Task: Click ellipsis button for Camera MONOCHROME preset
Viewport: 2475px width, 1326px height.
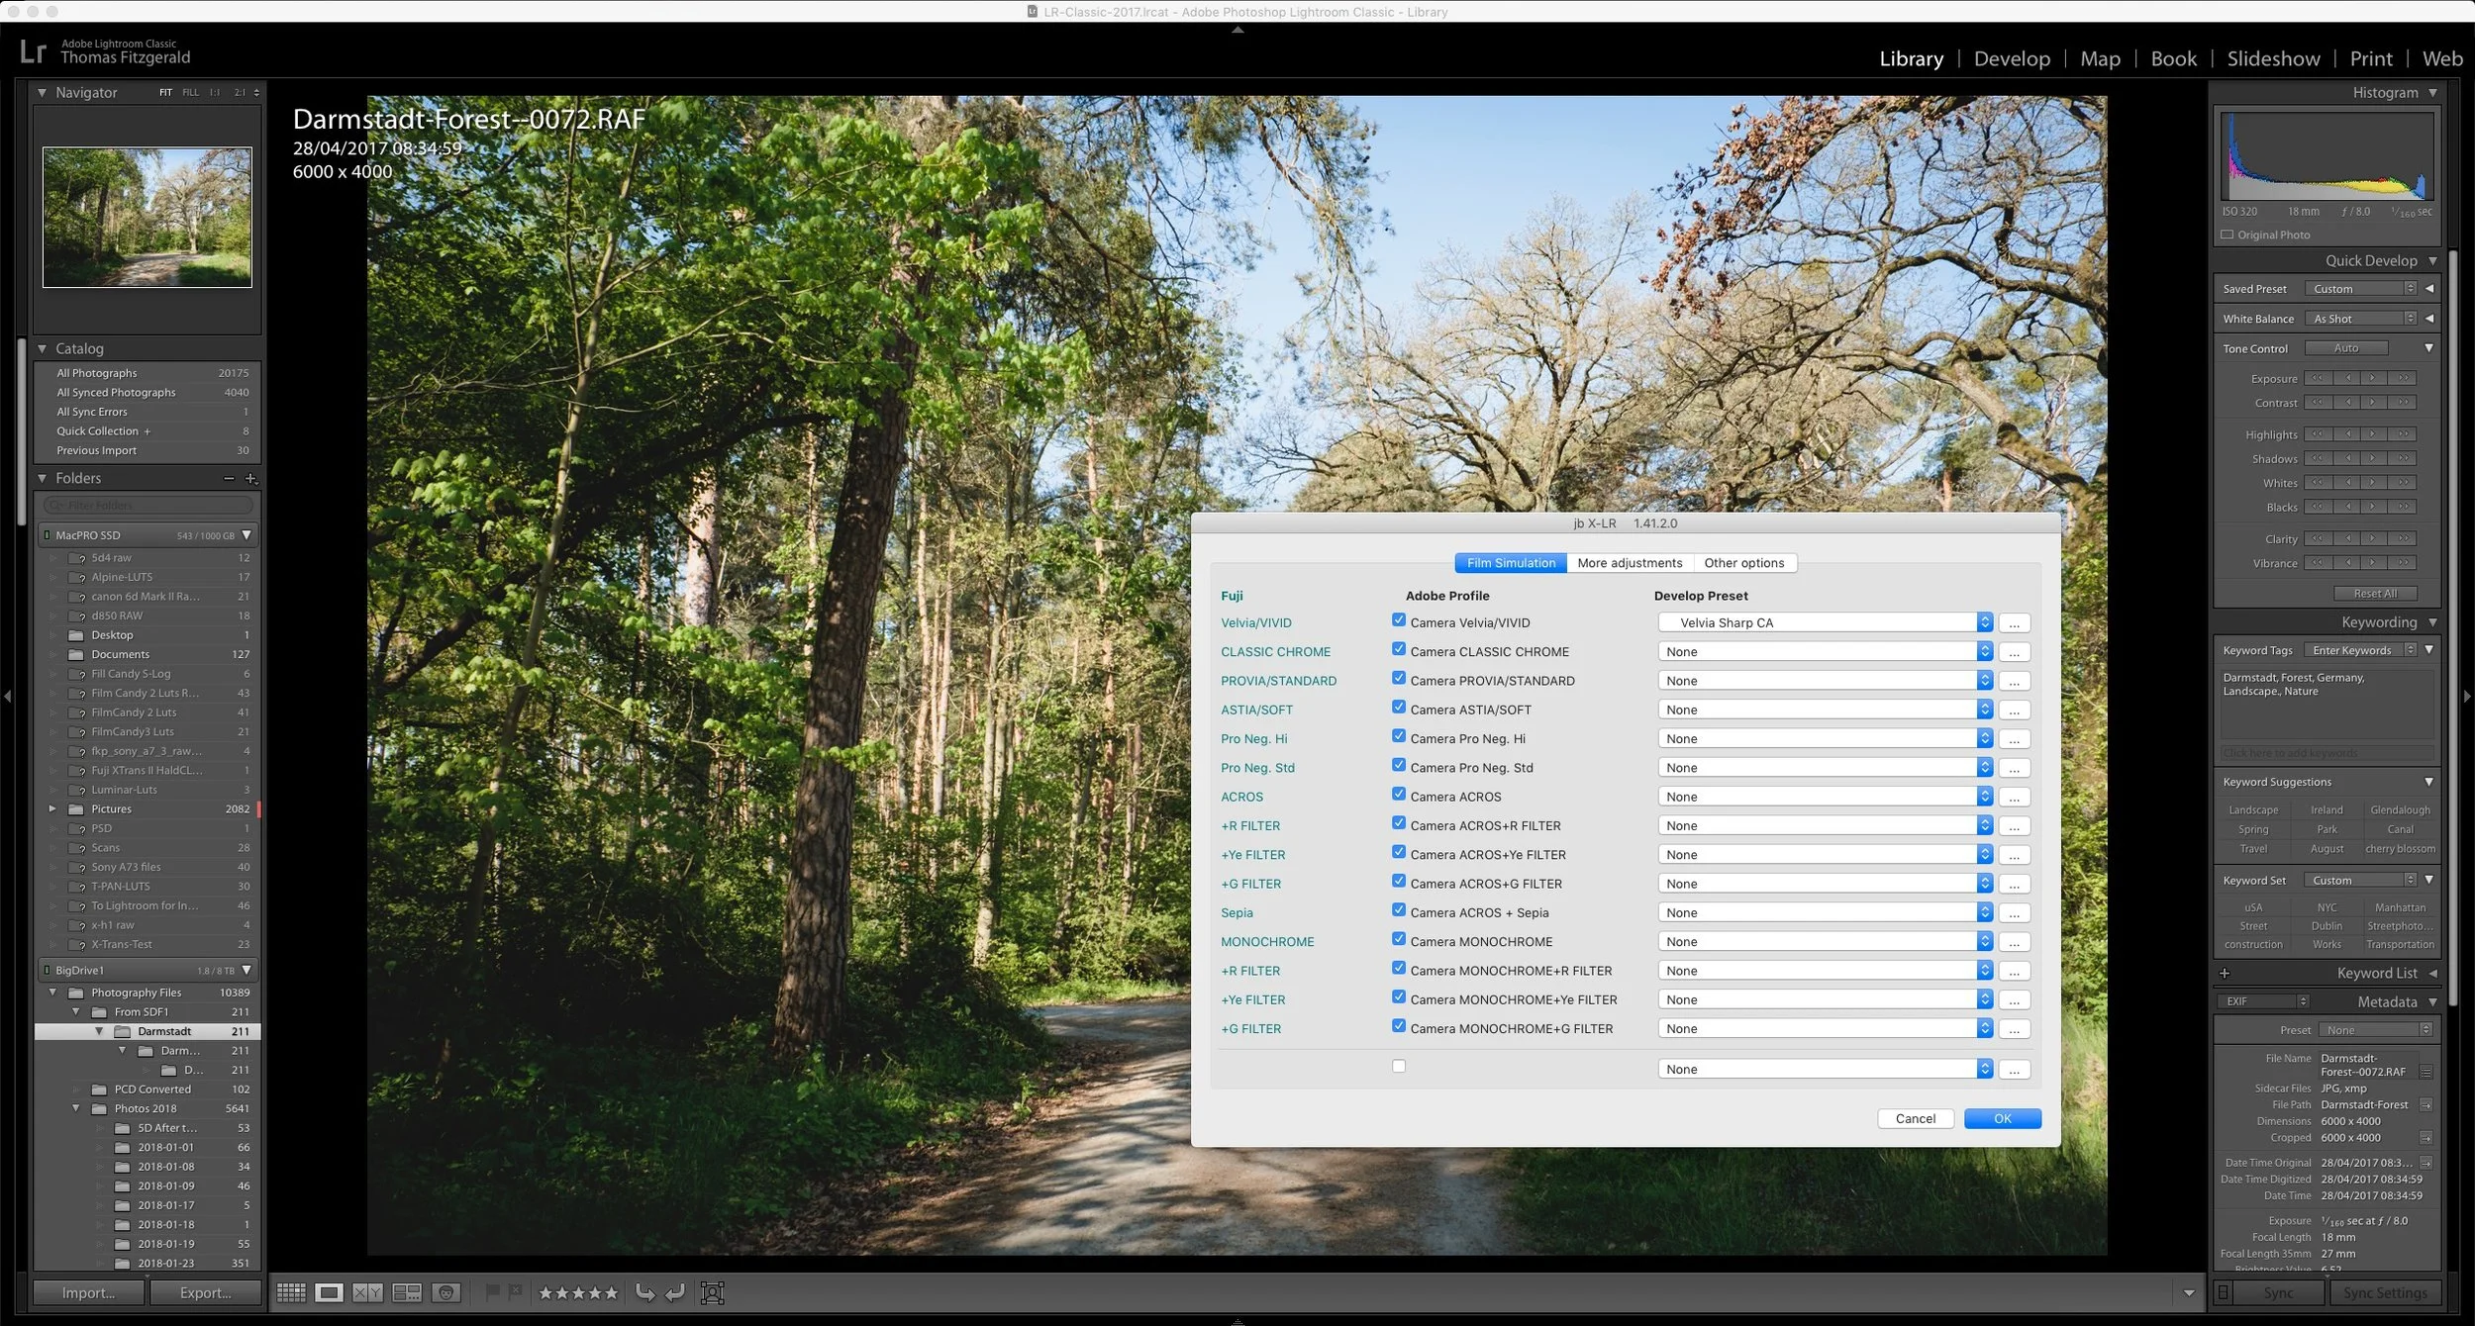Action: (x=2014, y=942)
